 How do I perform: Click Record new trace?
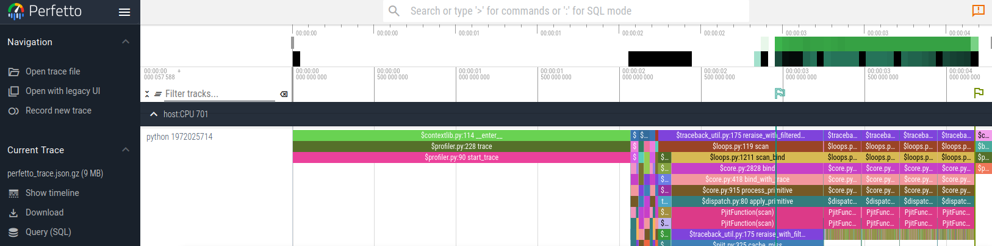coord(58,110)
